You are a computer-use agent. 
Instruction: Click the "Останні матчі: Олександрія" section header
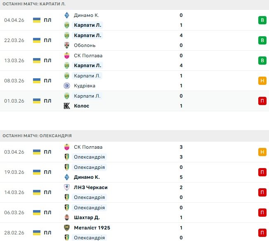[37, 136]
